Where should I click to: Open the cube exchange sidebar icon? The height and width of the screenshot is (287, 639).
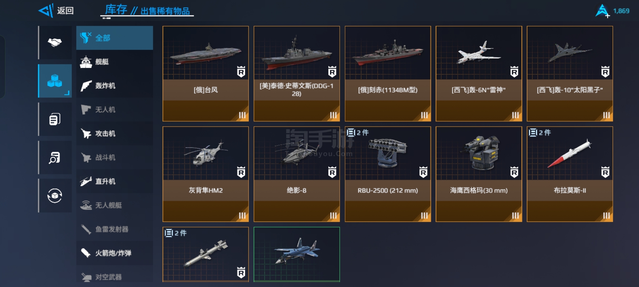click(x=55, y=196)
